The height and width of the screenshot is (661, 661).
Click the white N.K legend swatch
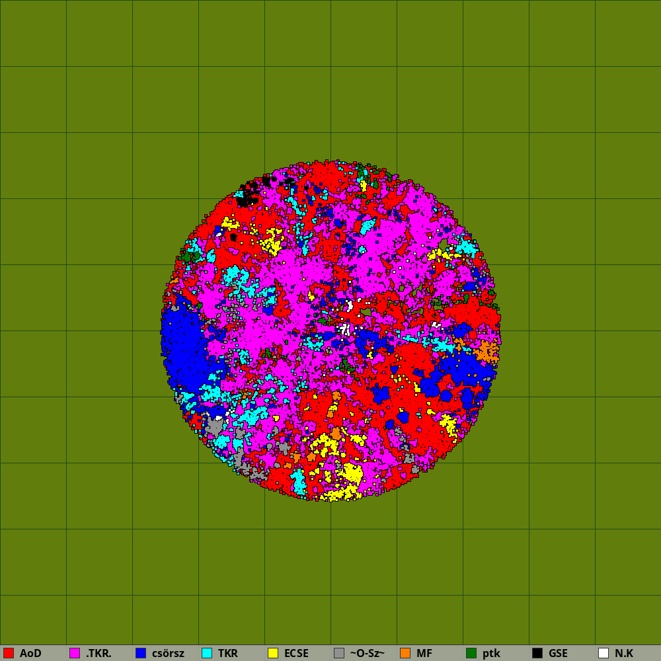click(x=603, y=653)
